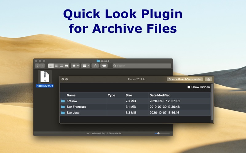
Task: Switch Finder to gallery view
Action: click(x=66, y=65)
